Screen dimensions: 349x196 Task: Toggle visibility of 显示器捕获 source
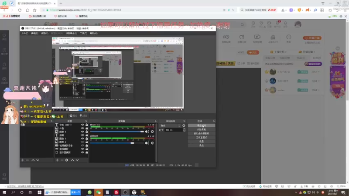click(82, 152)
